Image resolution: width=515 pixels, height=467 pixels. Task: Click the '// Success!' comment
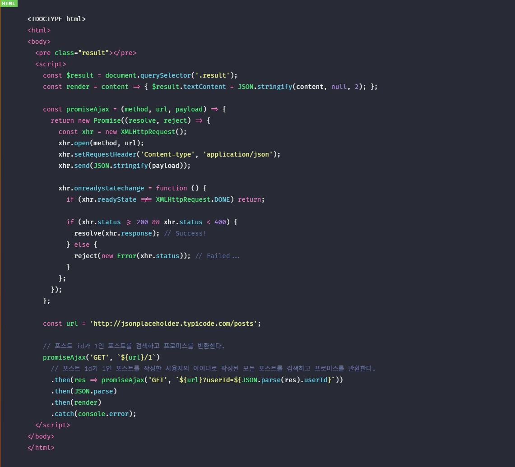(185, 234)
